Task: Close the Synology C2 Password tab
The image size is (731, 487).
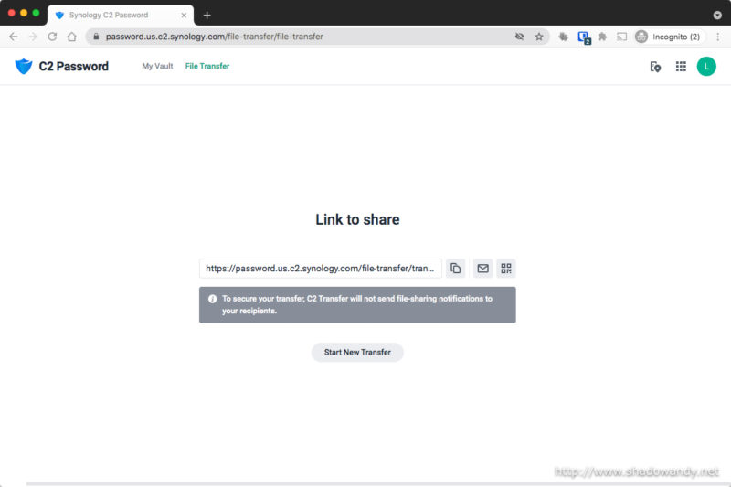Action: coord(184,16)
